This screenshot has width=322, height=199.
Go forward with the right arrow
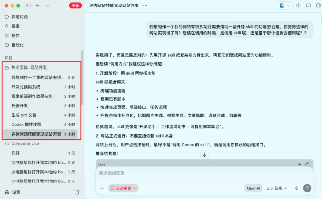47,6
